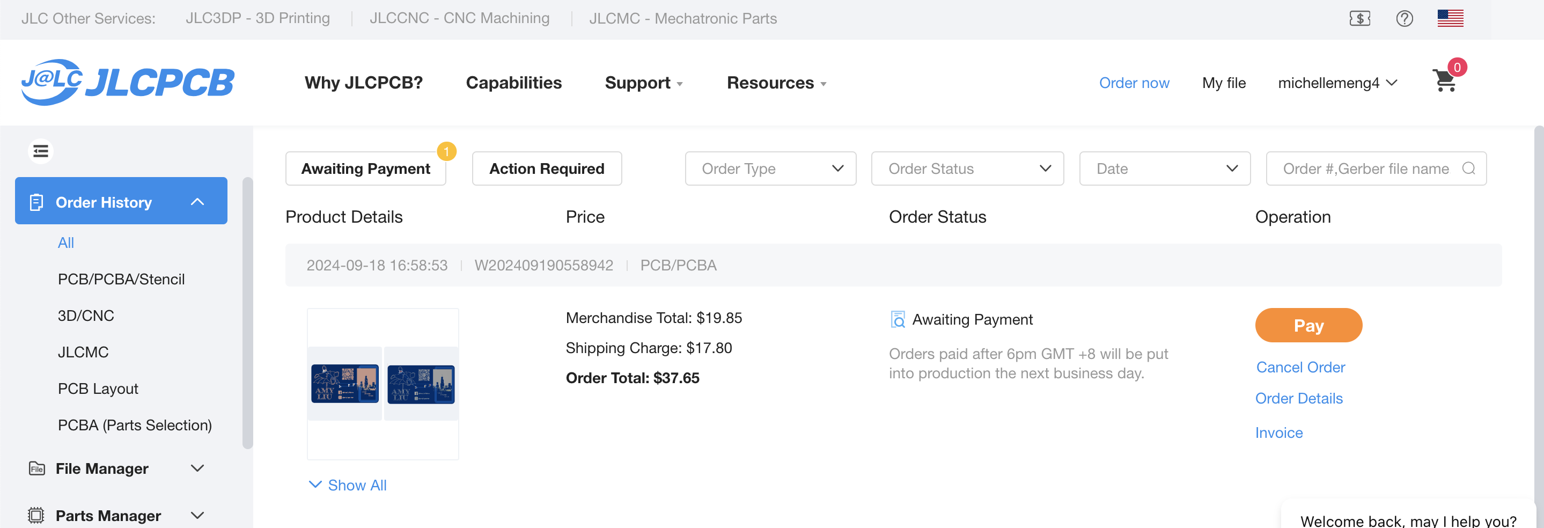This screenshot has height=528, width=1544.
Task: Open the Capabilities menu item
Action: click(513, 83)
